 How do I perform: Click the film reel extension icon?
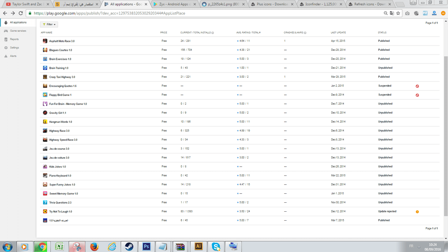click(x=416, y=13)
